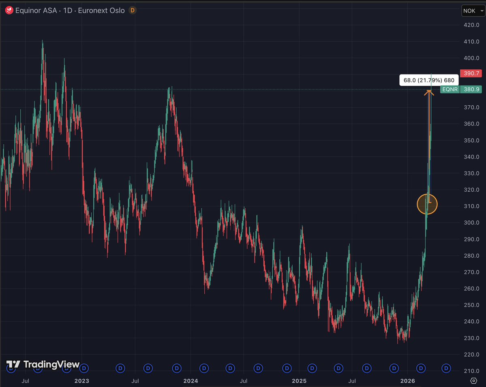Click the red Equinor logo icon
Viewport: 486px width, 387px height.
coord(9,11)
